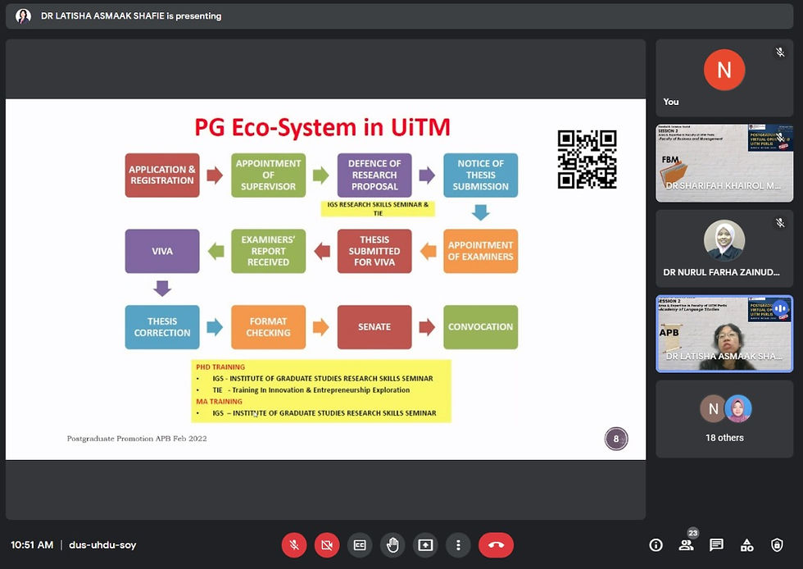Open chat panel message icon
Viewport: 803px width, 569px height.
coord(716,545)
